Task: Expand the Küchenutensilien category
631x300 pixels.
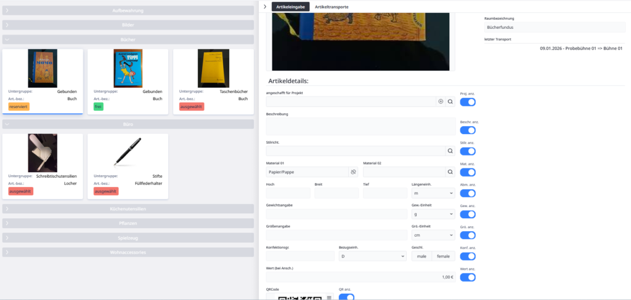Action: click(x=128, y=209)
